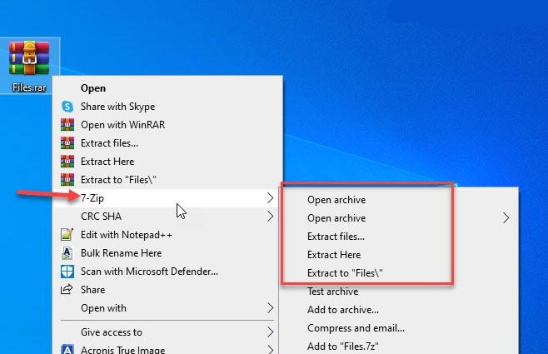Choose Open in the context menu
The width and height of the screenshot is (548, 354).
pos(167,88)
